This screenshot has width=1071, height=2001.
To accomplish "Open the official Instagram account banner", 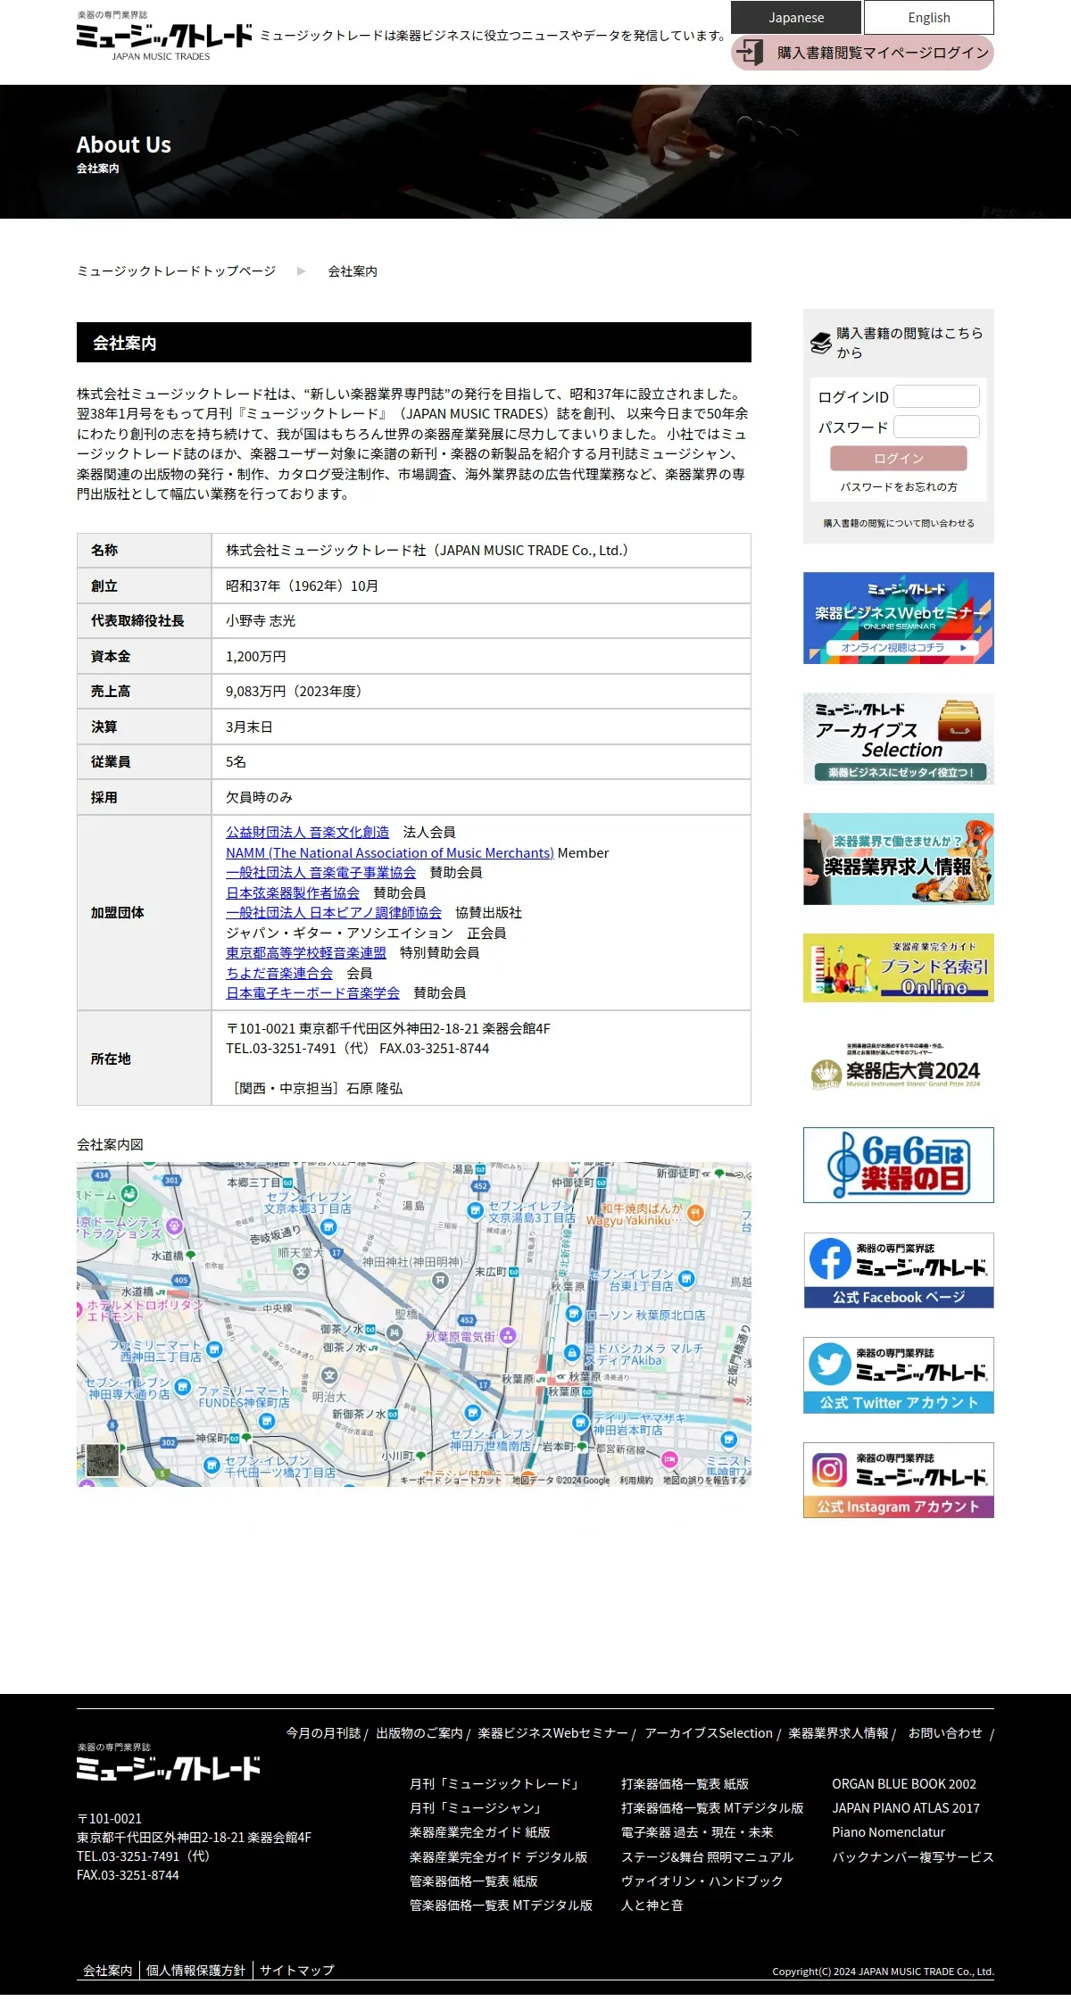I will [899, 1480].
